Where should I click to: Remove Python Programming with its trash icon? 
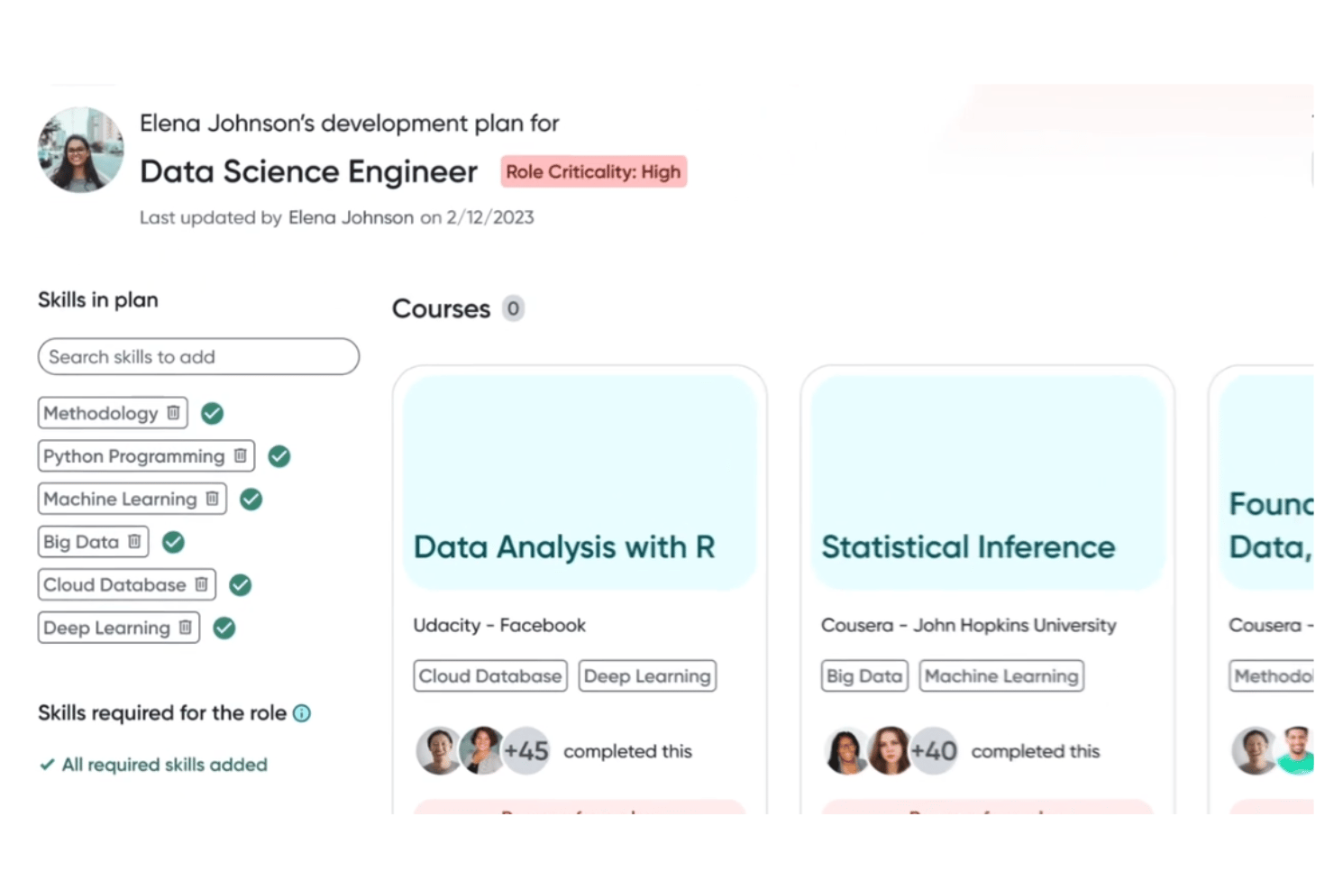point(240,456)
